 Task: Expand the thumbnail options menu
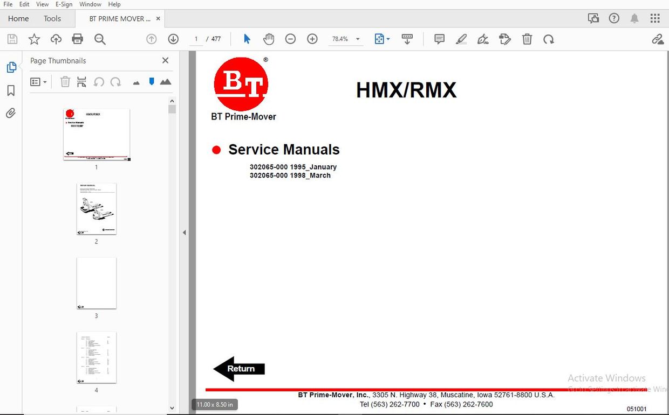coord(38,81)
